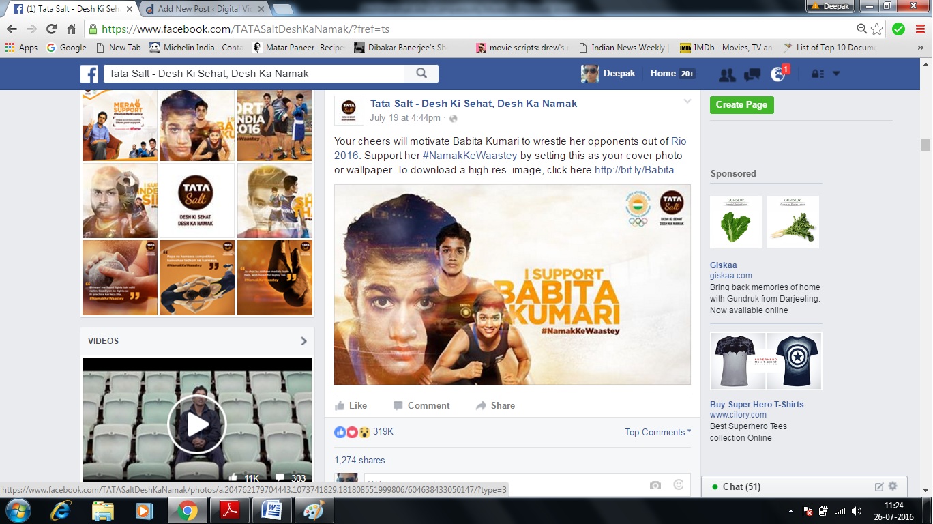The width and height of the screenshot is (933, 524).
Task: Open chat options with the gear icon
Action: pyautogui.click(x=892, y=486)
